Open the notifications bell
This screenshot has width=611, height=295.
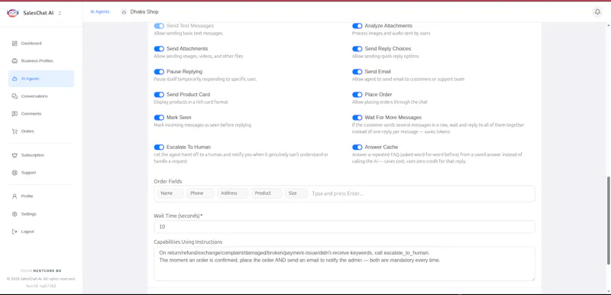tap(597, 12)
